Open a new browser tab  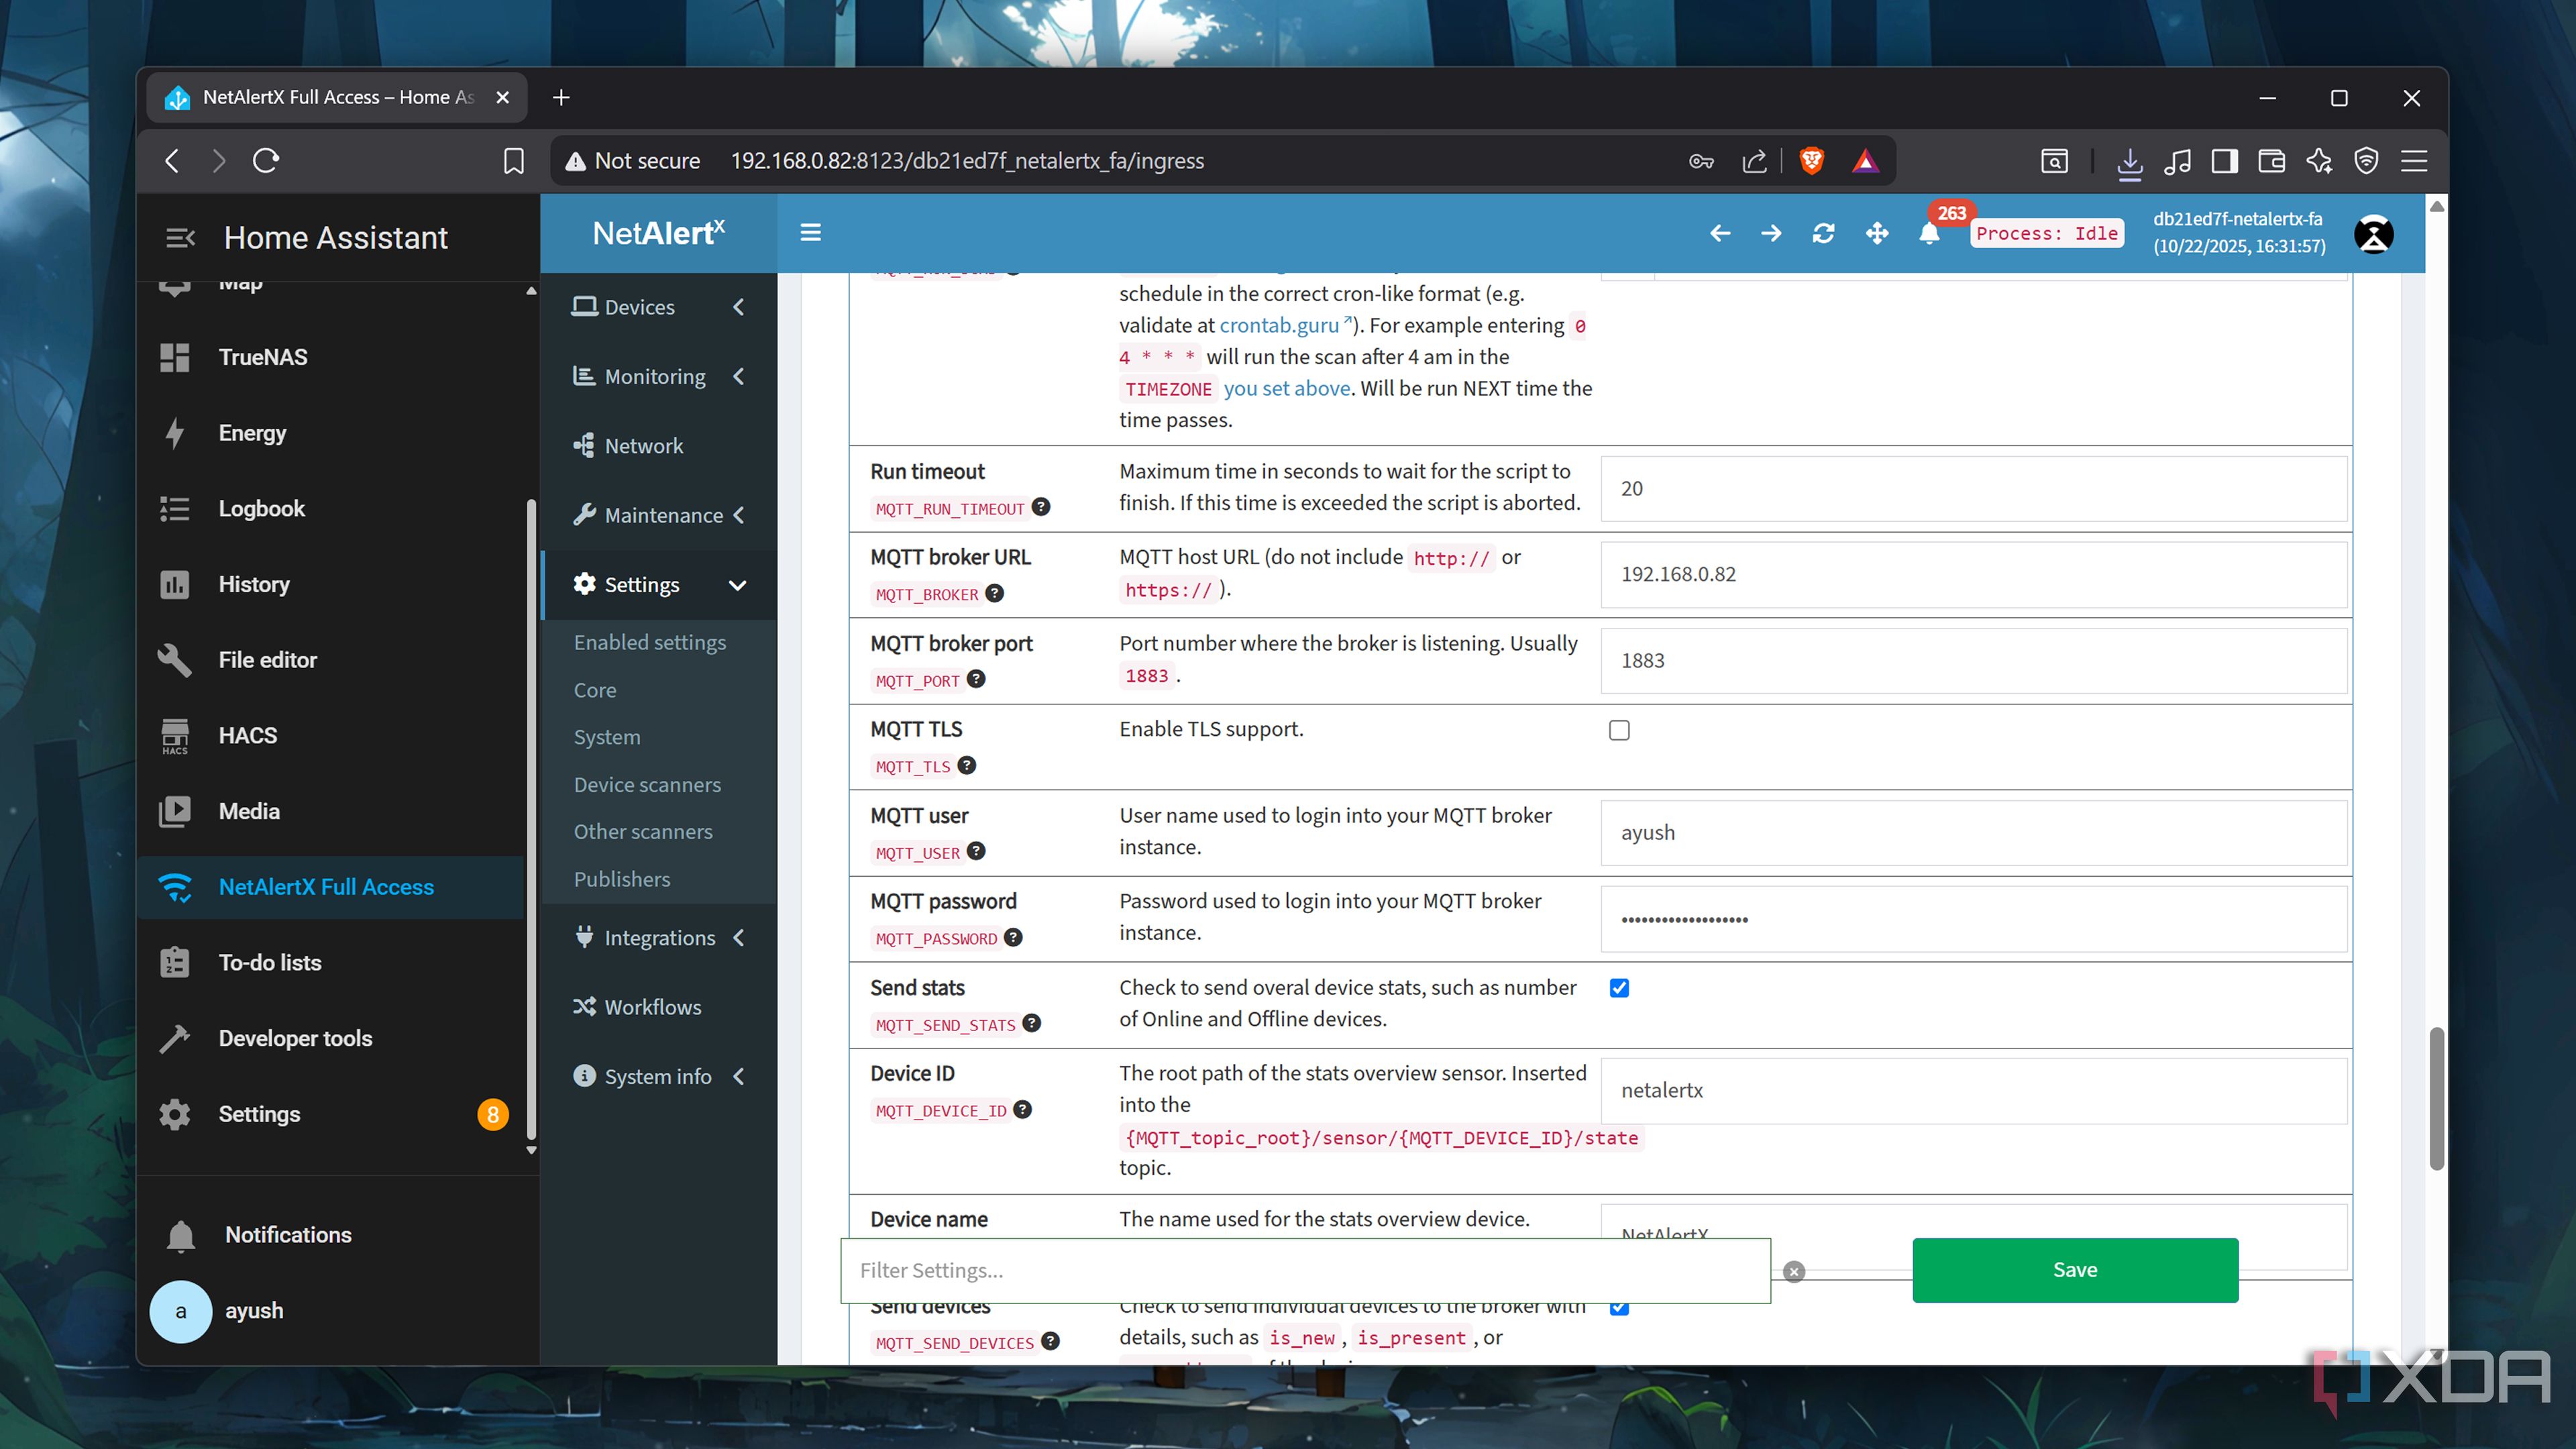pos(561,97)
